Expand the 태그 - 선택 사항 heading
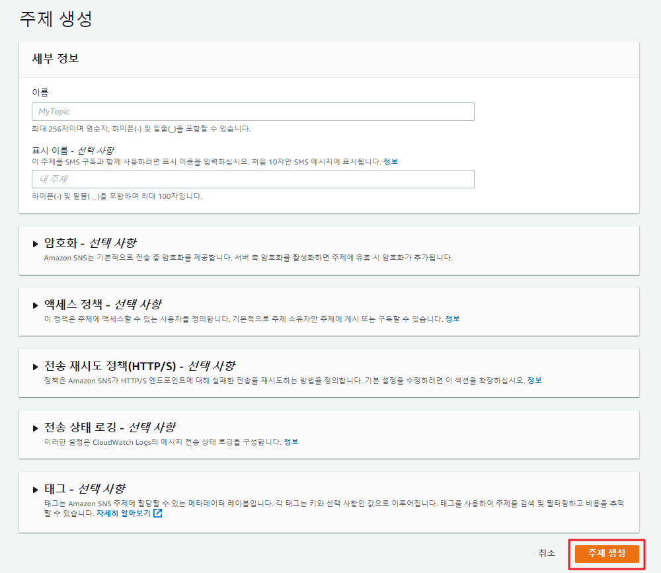661x573 pixels. click(x=84, y=488)
